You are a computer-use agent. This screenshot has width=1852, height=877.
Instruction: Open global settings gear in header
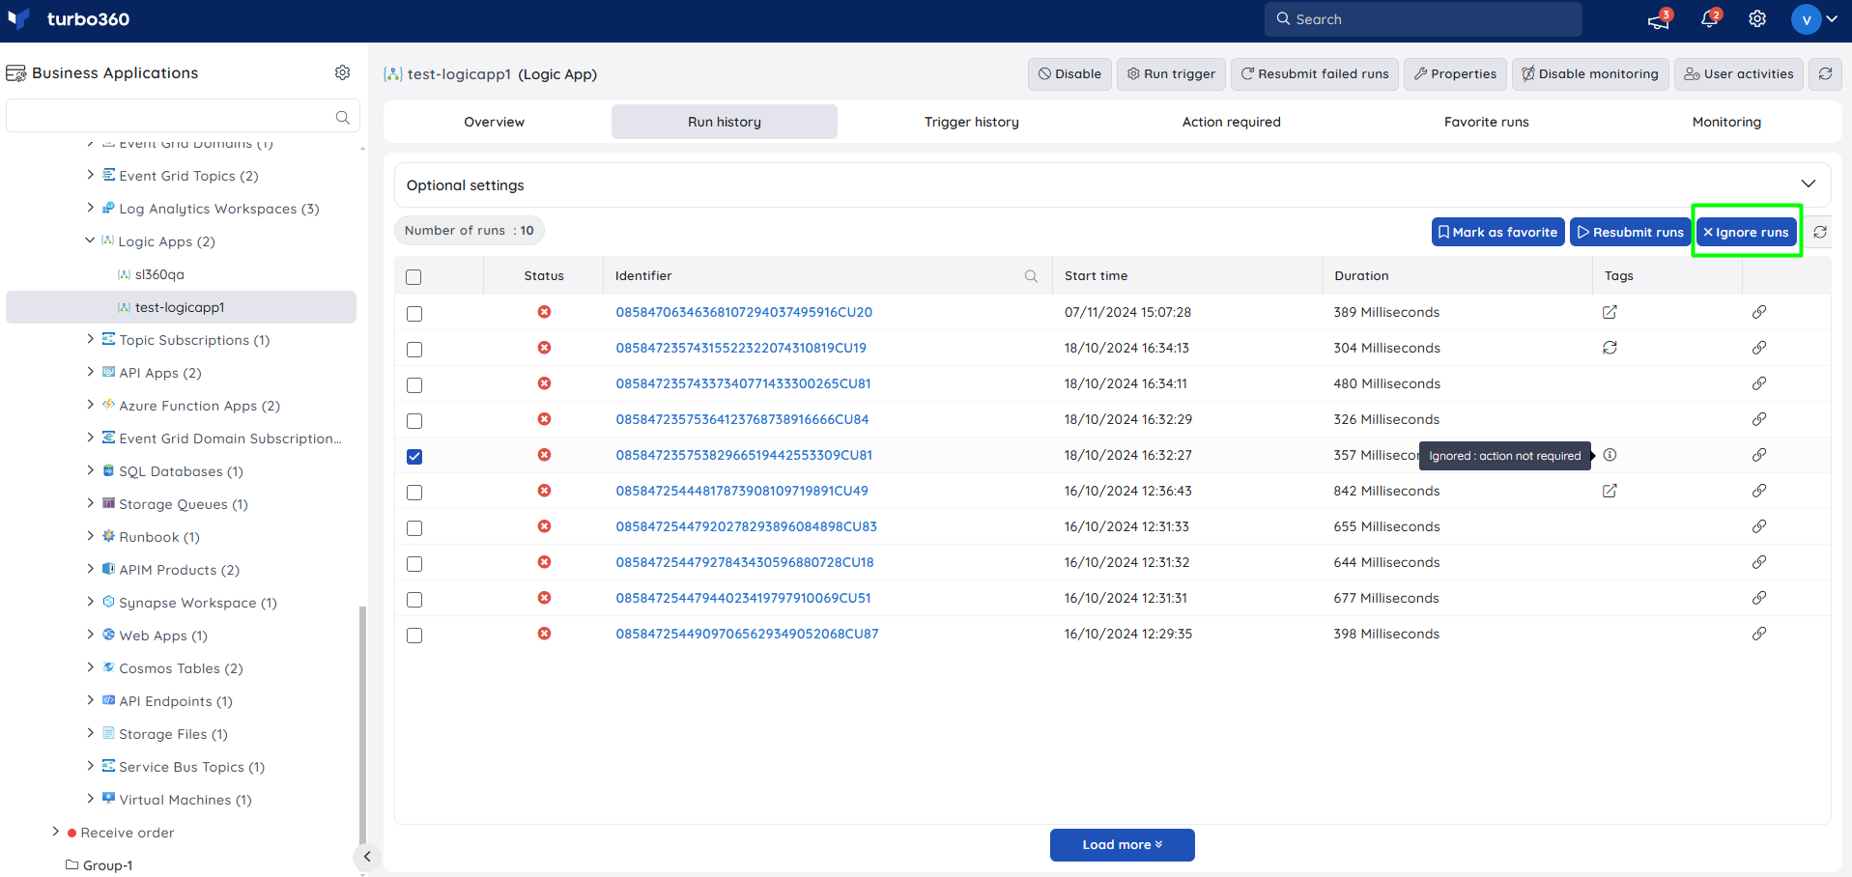(1757, 19)
